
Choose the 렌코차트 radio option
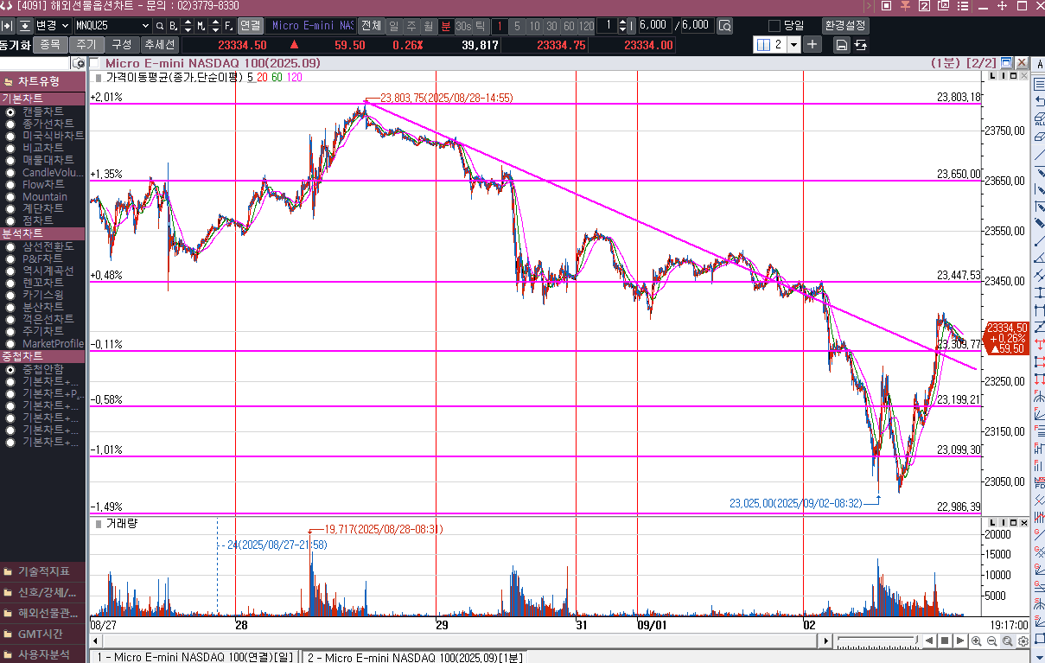click(10, 283)
